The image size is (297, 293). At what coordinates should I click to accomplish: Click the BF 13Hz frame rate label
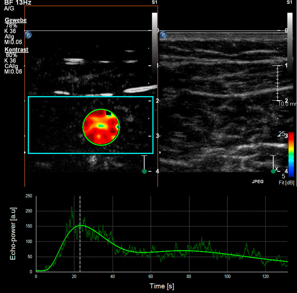click(18, 2)
